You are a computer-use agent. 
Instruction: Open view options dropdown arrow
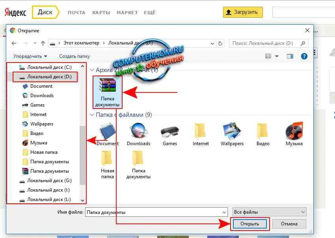tap(277, 56)
